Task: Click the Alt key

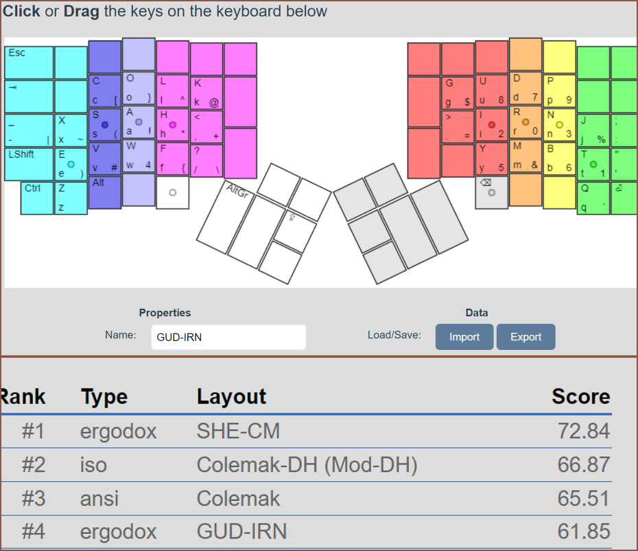Action: point(104,194)
